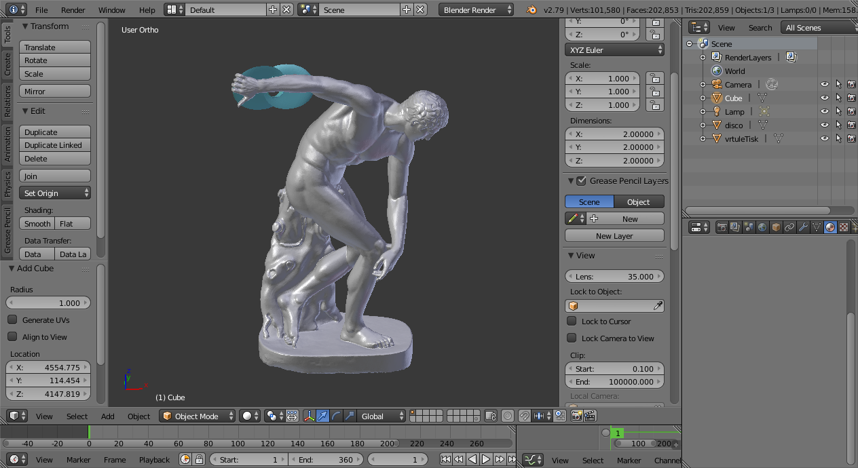Open the Render Layers properties tab icon
The image size is (858, 468).
[x=734, y=227]
